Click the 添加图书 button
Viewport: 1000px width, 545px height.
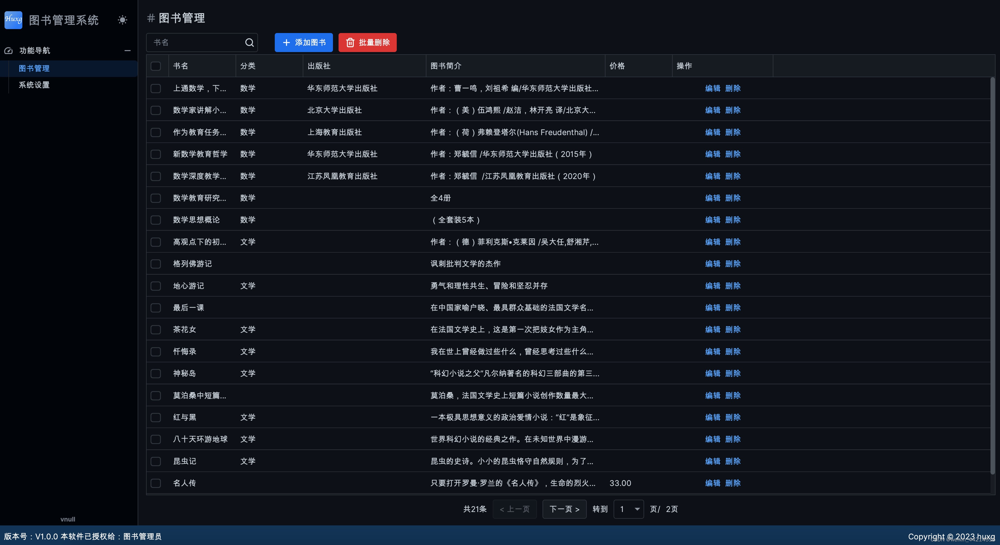(304, 43)
